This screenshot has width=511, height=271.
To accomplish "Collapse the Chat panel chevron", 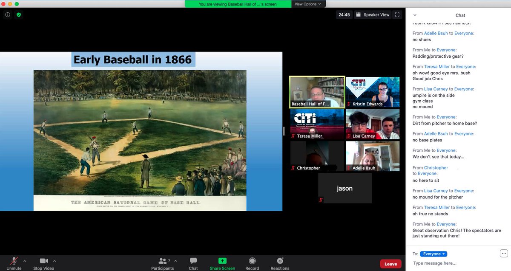I will click(415, 15).
